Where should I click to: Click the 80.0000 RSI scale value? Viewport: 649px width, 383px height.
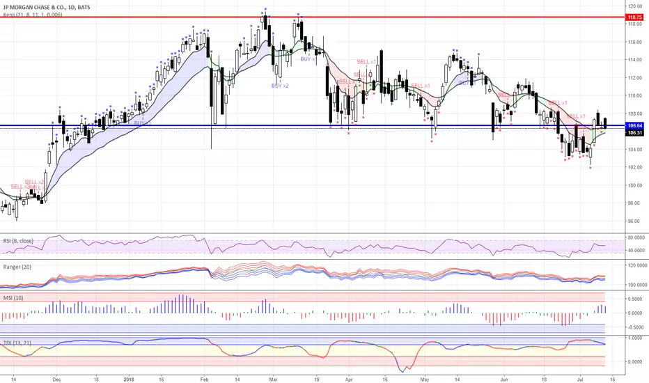point(636,237)
